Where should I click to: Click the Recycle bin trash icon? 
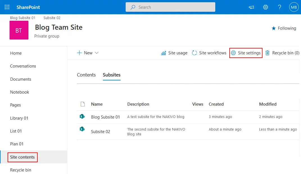point(267,53)
